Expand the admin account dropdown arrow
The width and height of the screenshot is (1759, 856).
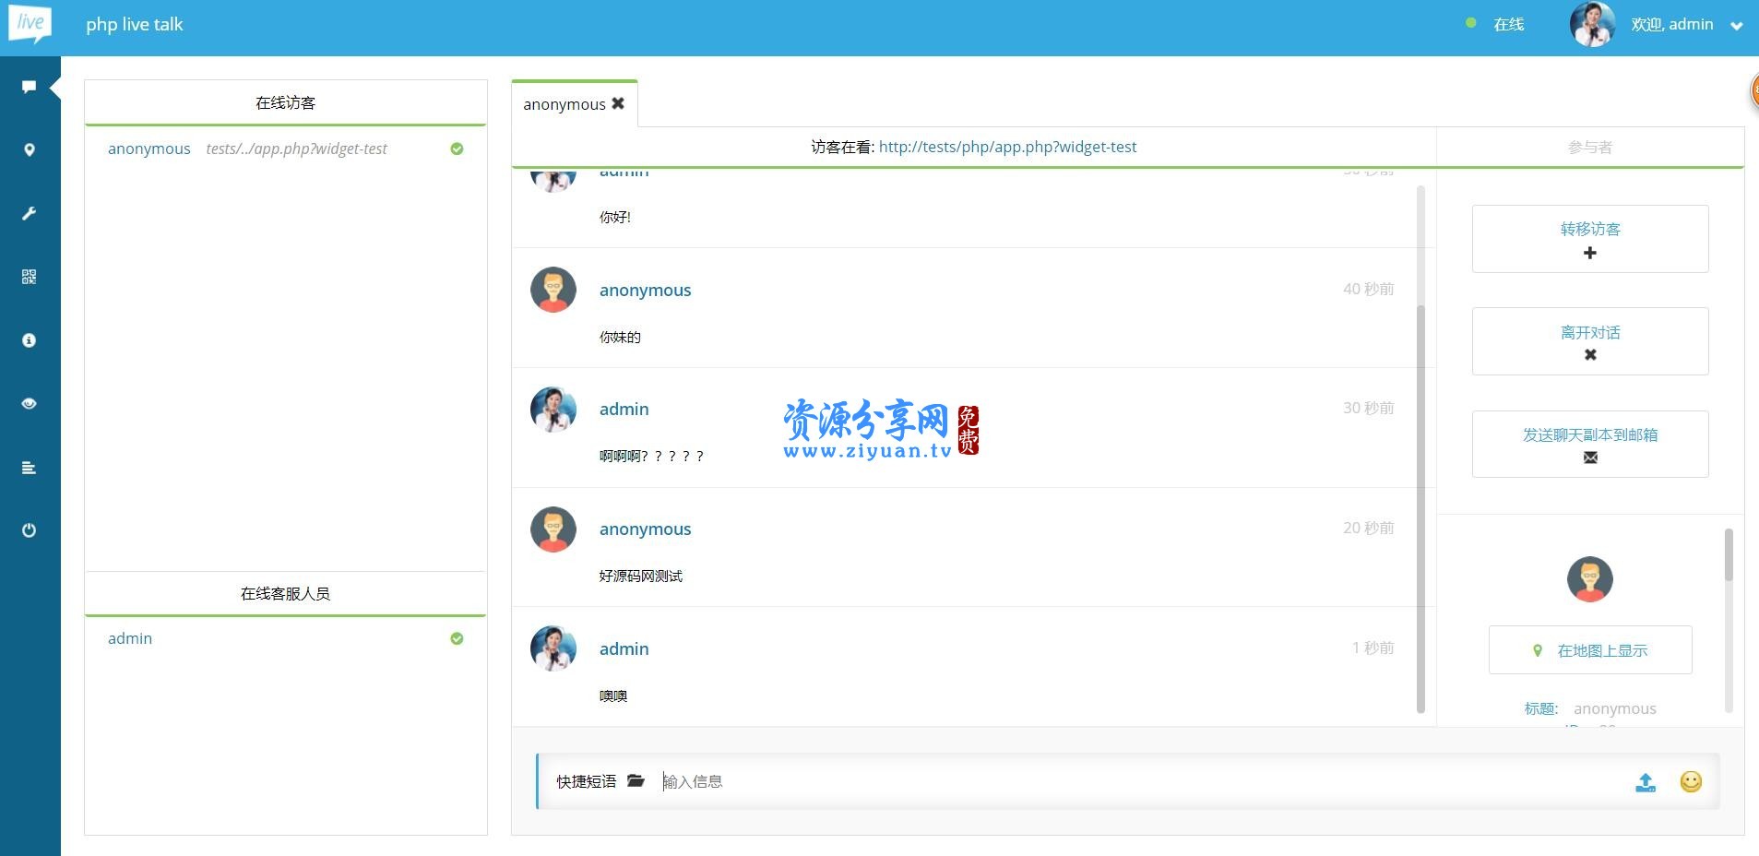pyautogui.click(x=1737, y=26)
